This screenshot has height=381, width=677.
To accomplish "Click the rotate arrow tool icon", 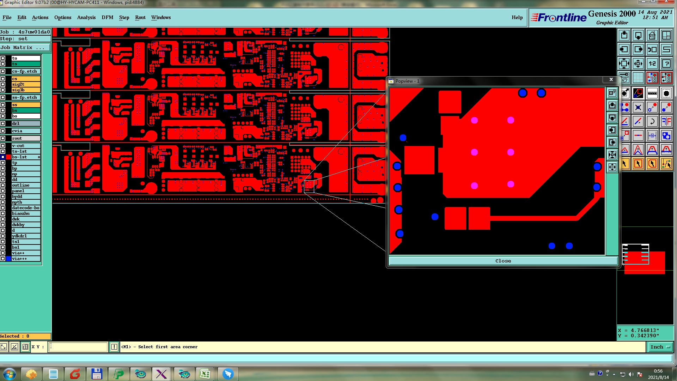I will pos(652,122).
